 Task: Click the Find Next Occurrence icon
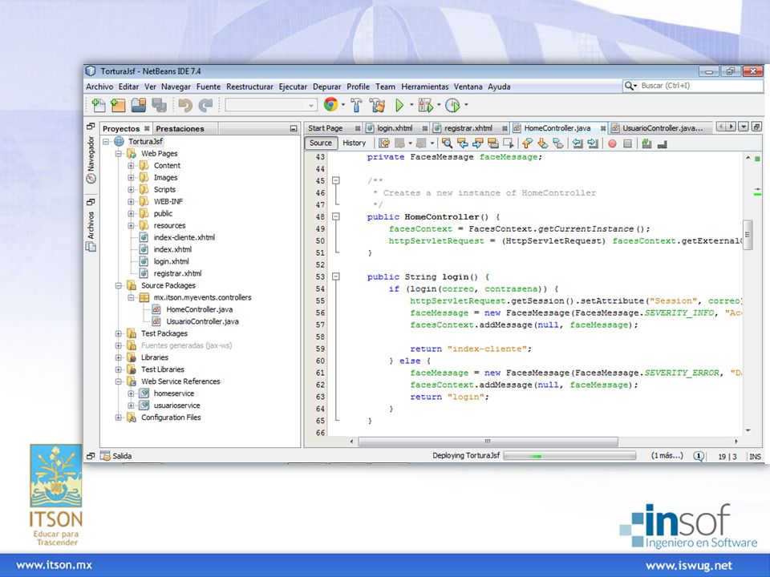pos(477,143)
